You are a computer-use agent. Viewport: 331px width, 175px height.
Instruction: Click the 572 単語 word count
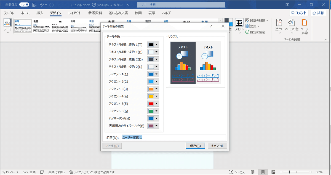[x=29, y=172]
